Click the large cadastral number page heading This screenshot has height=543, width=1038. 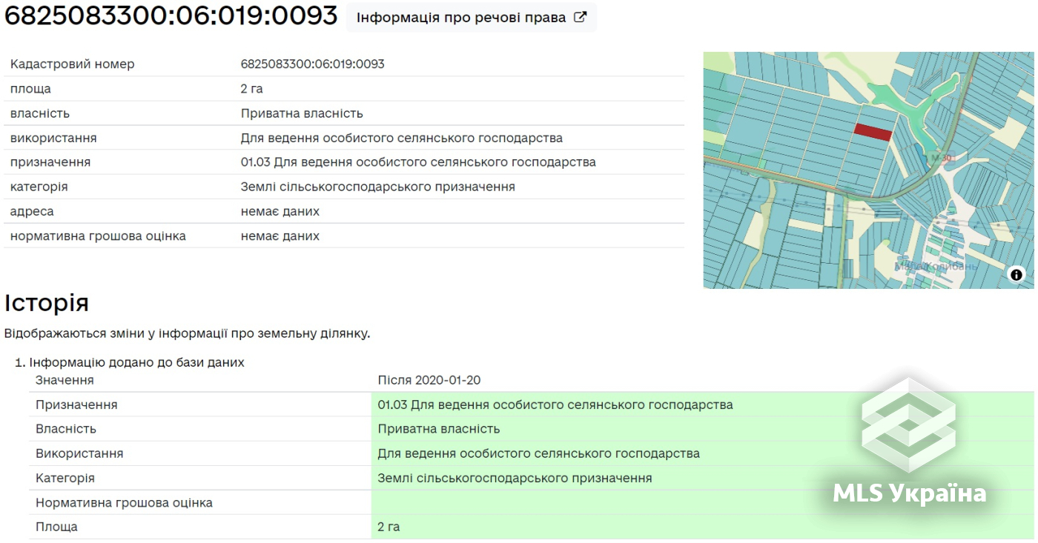171,16
